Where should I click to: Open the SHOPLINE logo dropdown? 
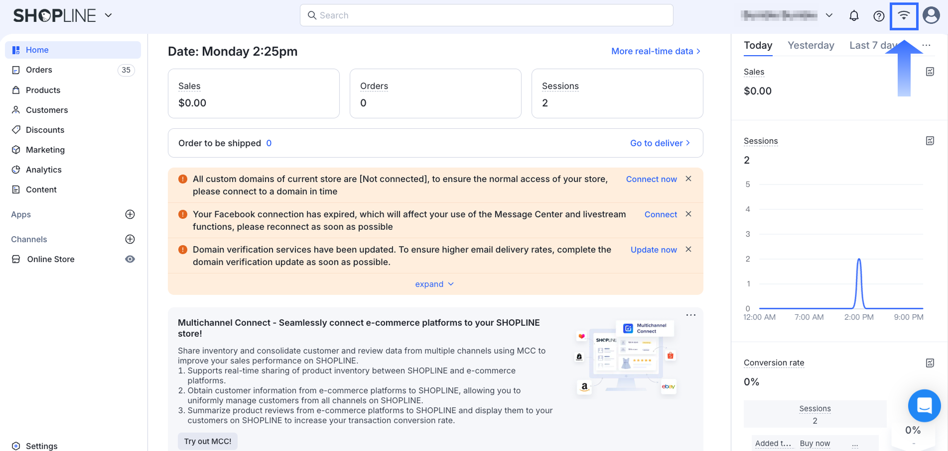click(108, 15)
